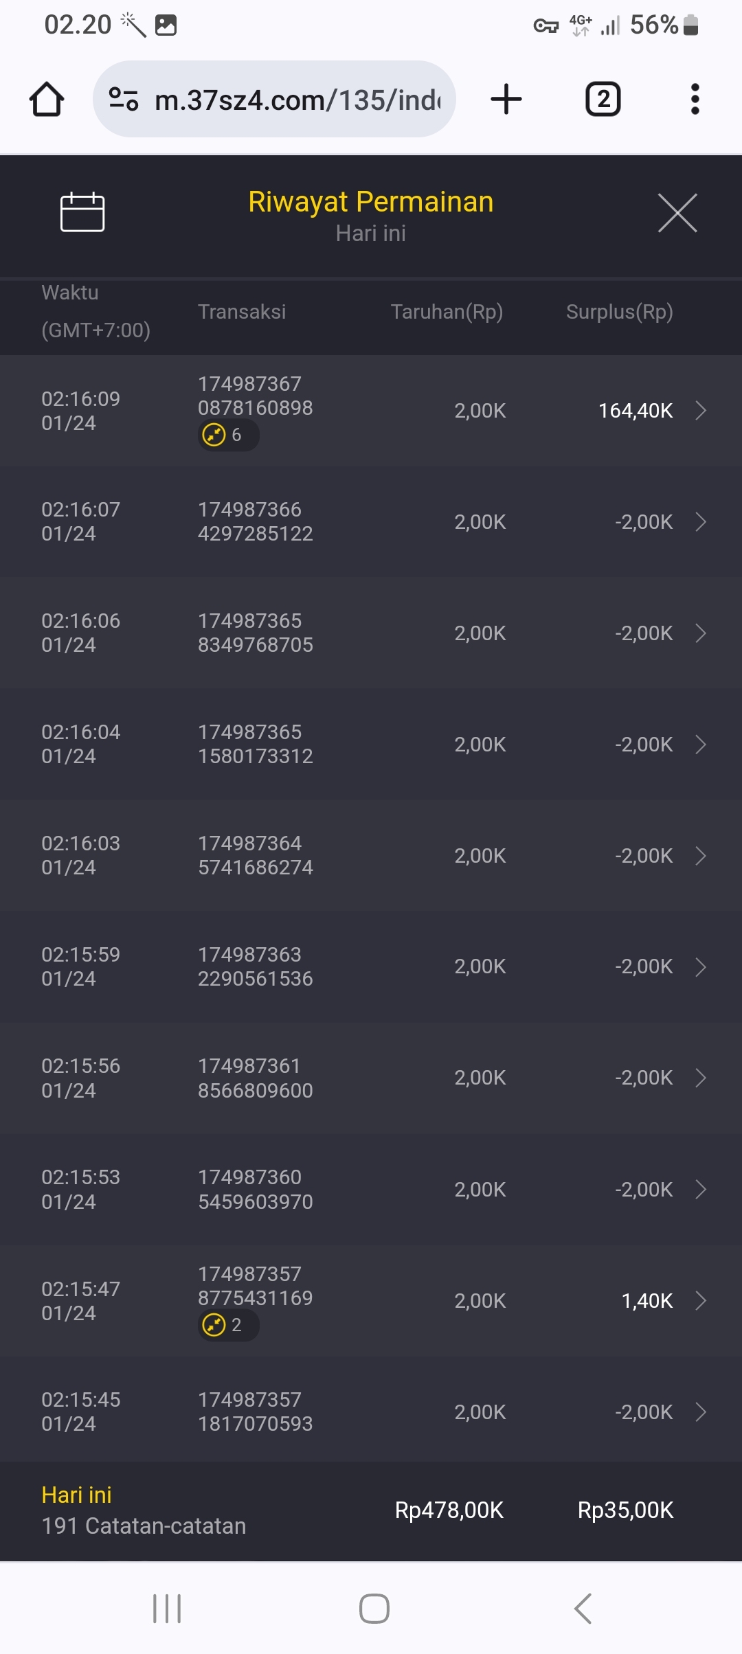The image size is (742, 1654).
Task: Open the calendar date picker icon
Action: pos(82,212)
